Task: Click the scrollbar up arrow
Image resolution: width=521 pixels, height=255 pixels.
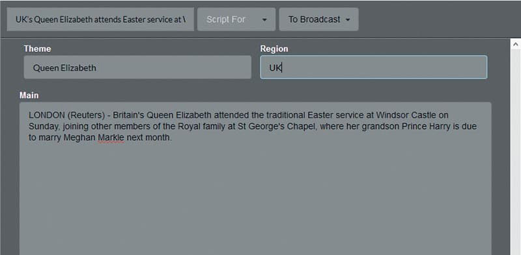Action: click(516, 44)
